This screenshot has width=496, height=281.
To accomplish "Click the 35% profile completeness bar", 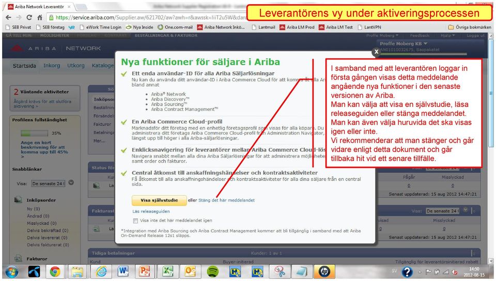I will point(35,133).
